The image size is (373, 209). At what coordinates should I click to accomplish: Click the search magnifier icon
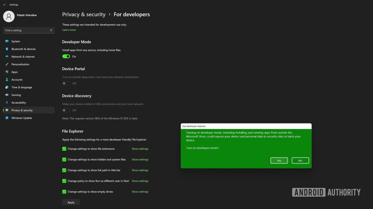[51, 30]
